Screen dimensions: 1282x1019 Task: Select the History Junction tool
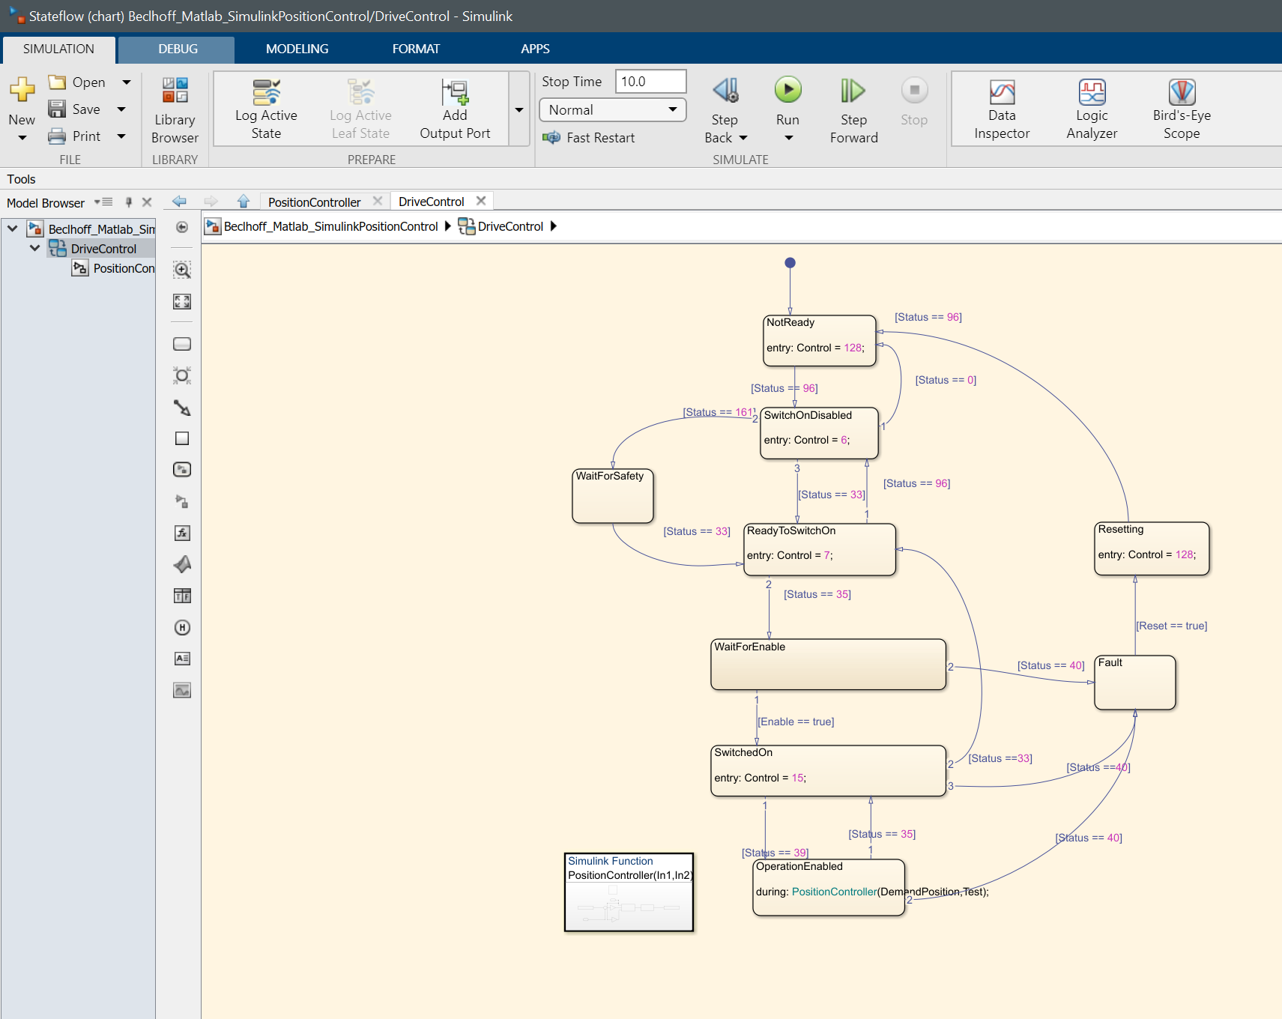(182, 627)
